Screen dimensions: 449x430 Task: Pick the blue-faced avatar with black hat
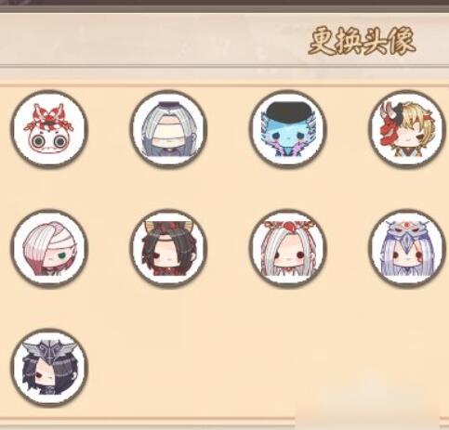288,129
